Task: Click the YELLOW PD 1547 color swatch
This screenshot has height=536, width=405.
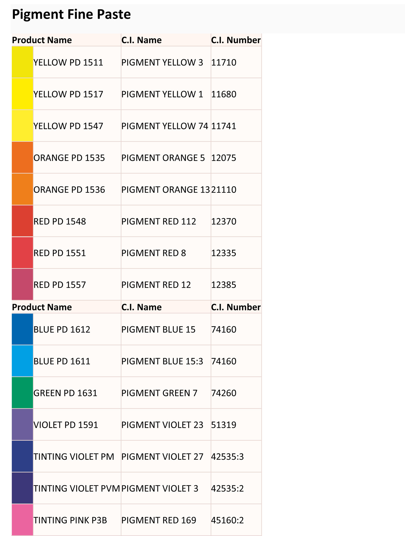Action: 22,126
